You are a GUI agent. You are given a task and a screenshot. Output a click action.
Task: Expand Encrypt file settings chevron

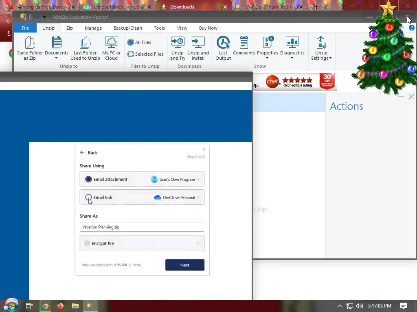point(198,243)
